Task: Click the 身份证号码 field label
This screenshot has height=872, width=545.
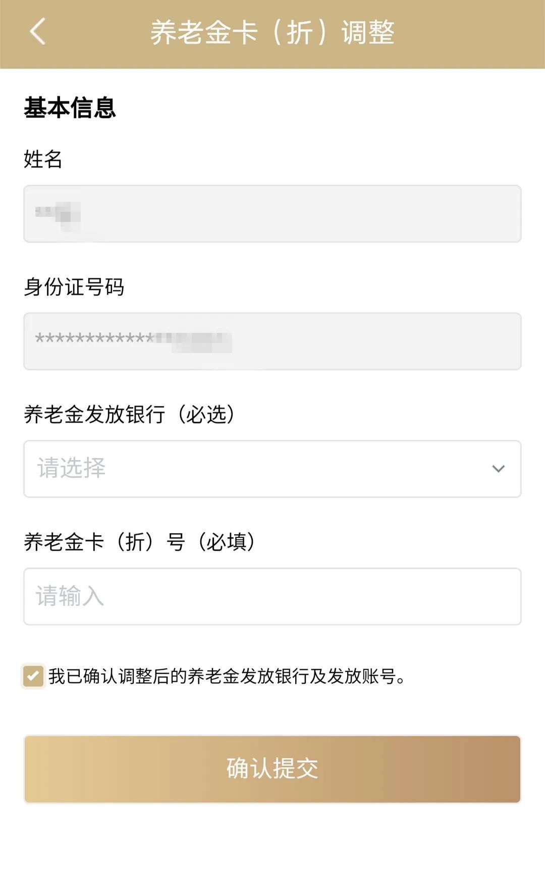Action: (x=74, y=287)
